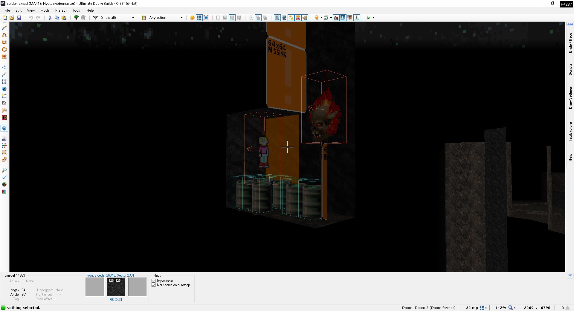Viewport: 574px width, 311px height.
Task: Open Sound Propagation mode ear icon
Action: tap(4, 110)
